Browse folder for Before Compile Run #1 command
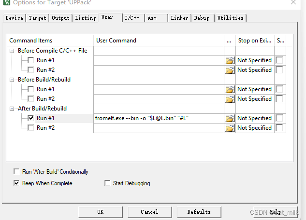 coord(230,61)
